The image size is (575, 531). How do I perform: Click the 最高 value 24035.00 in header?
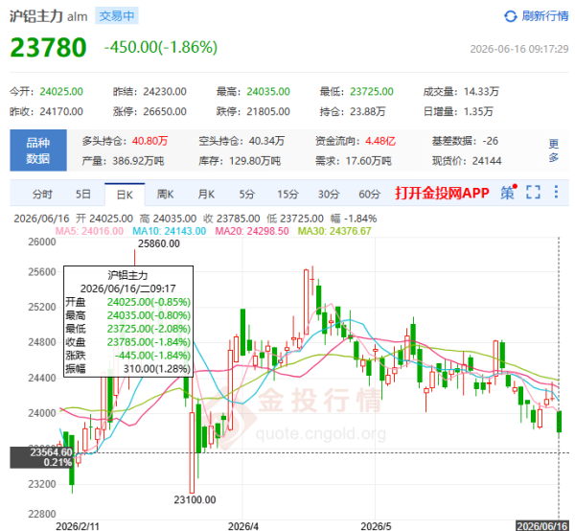point(268,91)
